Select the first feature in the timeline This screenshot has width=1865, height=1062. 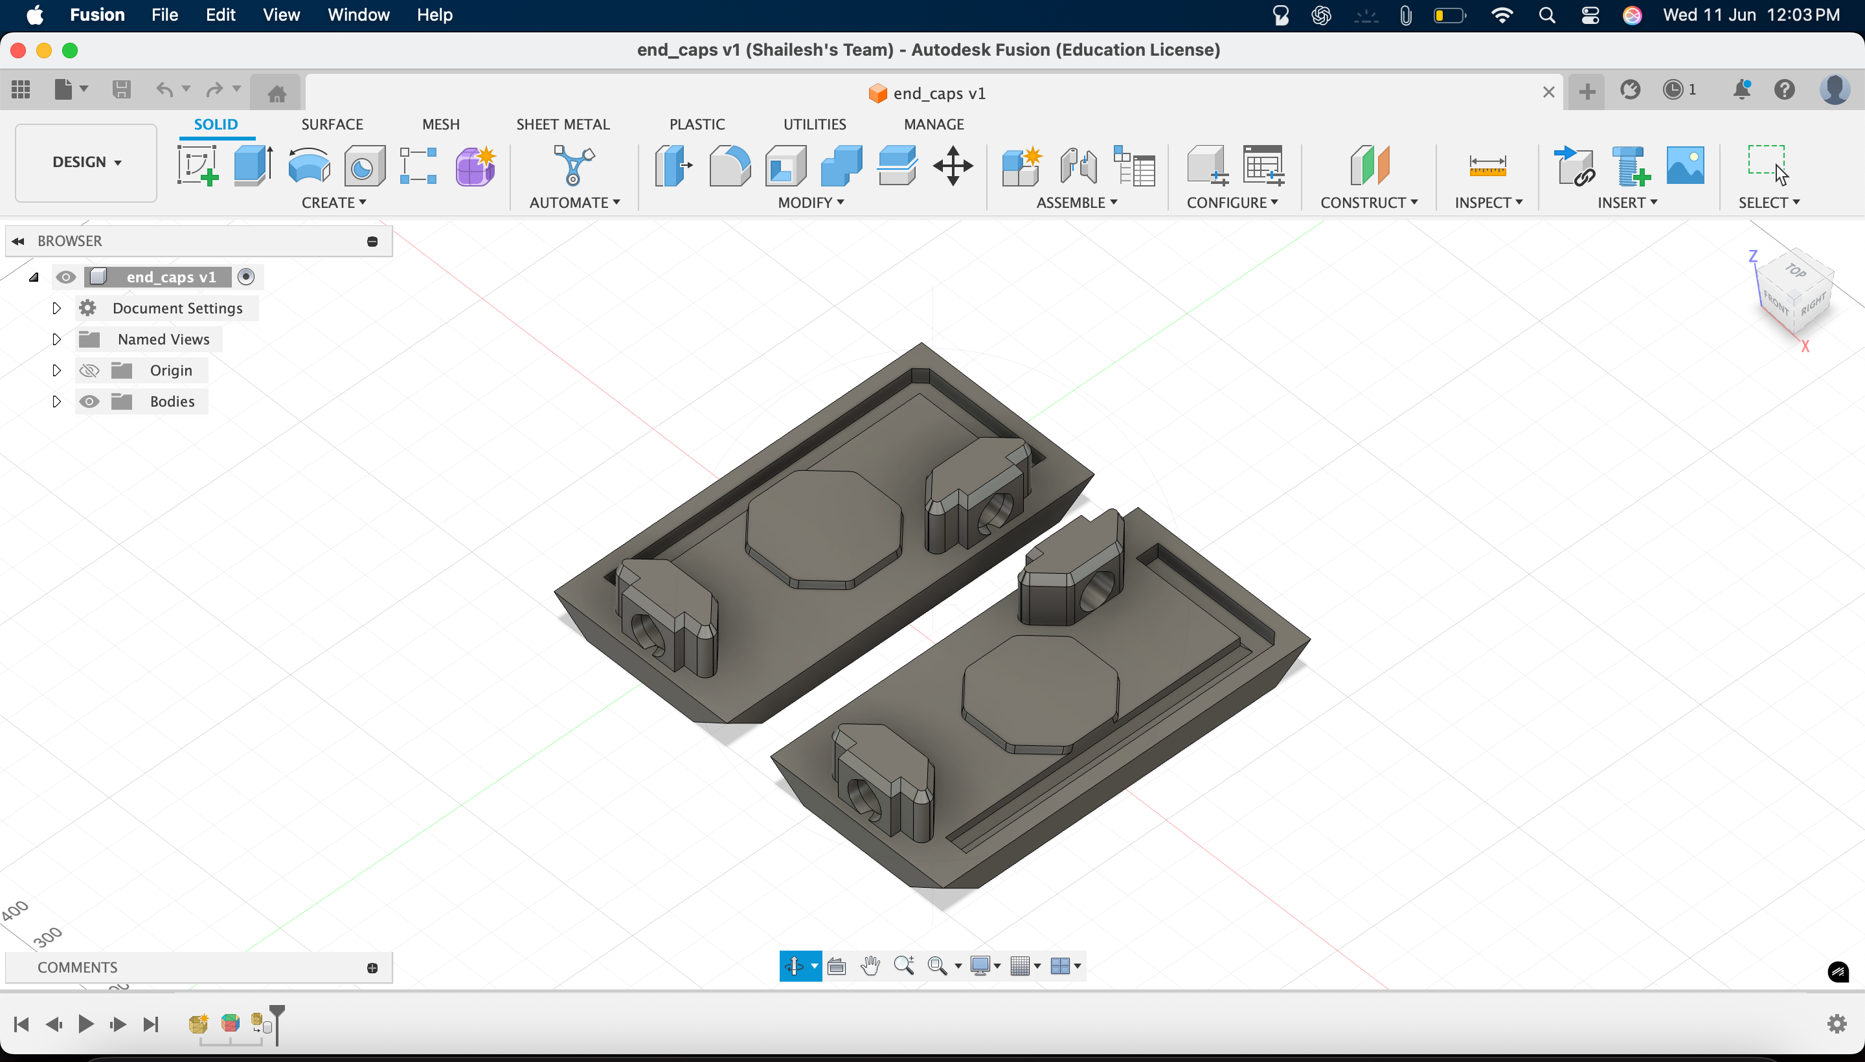(x=198, y=1023)
